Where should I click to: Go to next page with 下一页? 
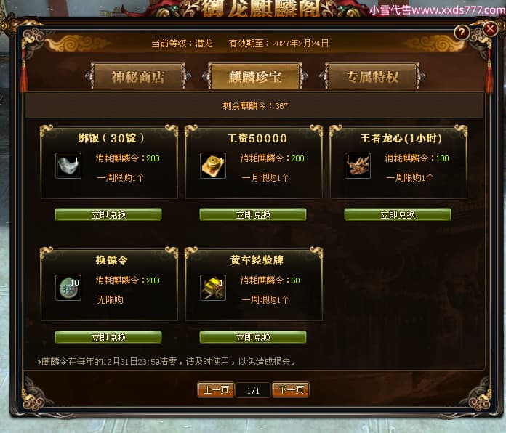coord(291,390)
